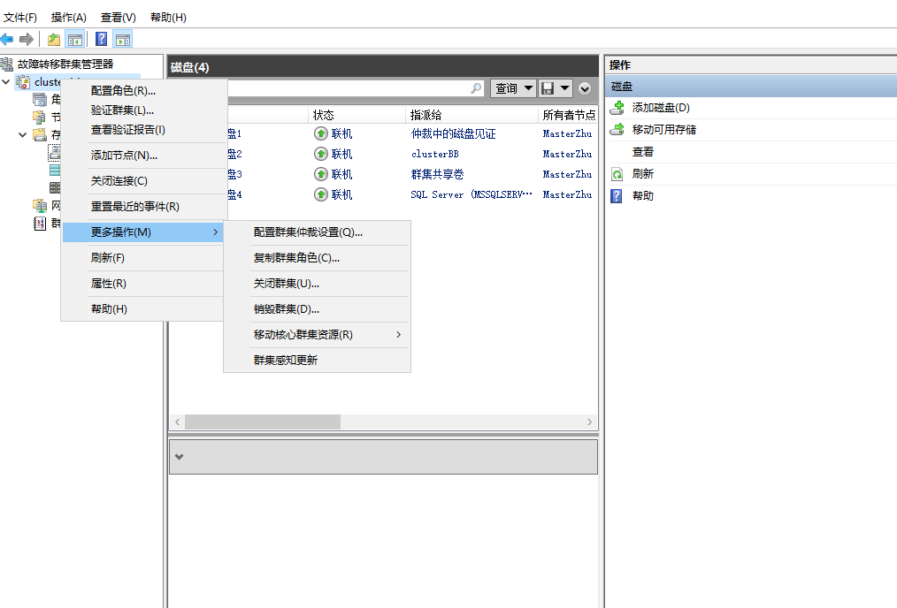
Task: Toggle the show/hide console tree icon
Action: [75, 40]
